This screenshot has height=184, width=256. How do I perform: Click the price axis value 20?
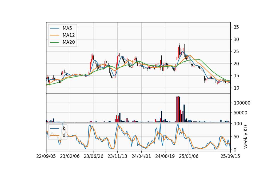[236, 64]
